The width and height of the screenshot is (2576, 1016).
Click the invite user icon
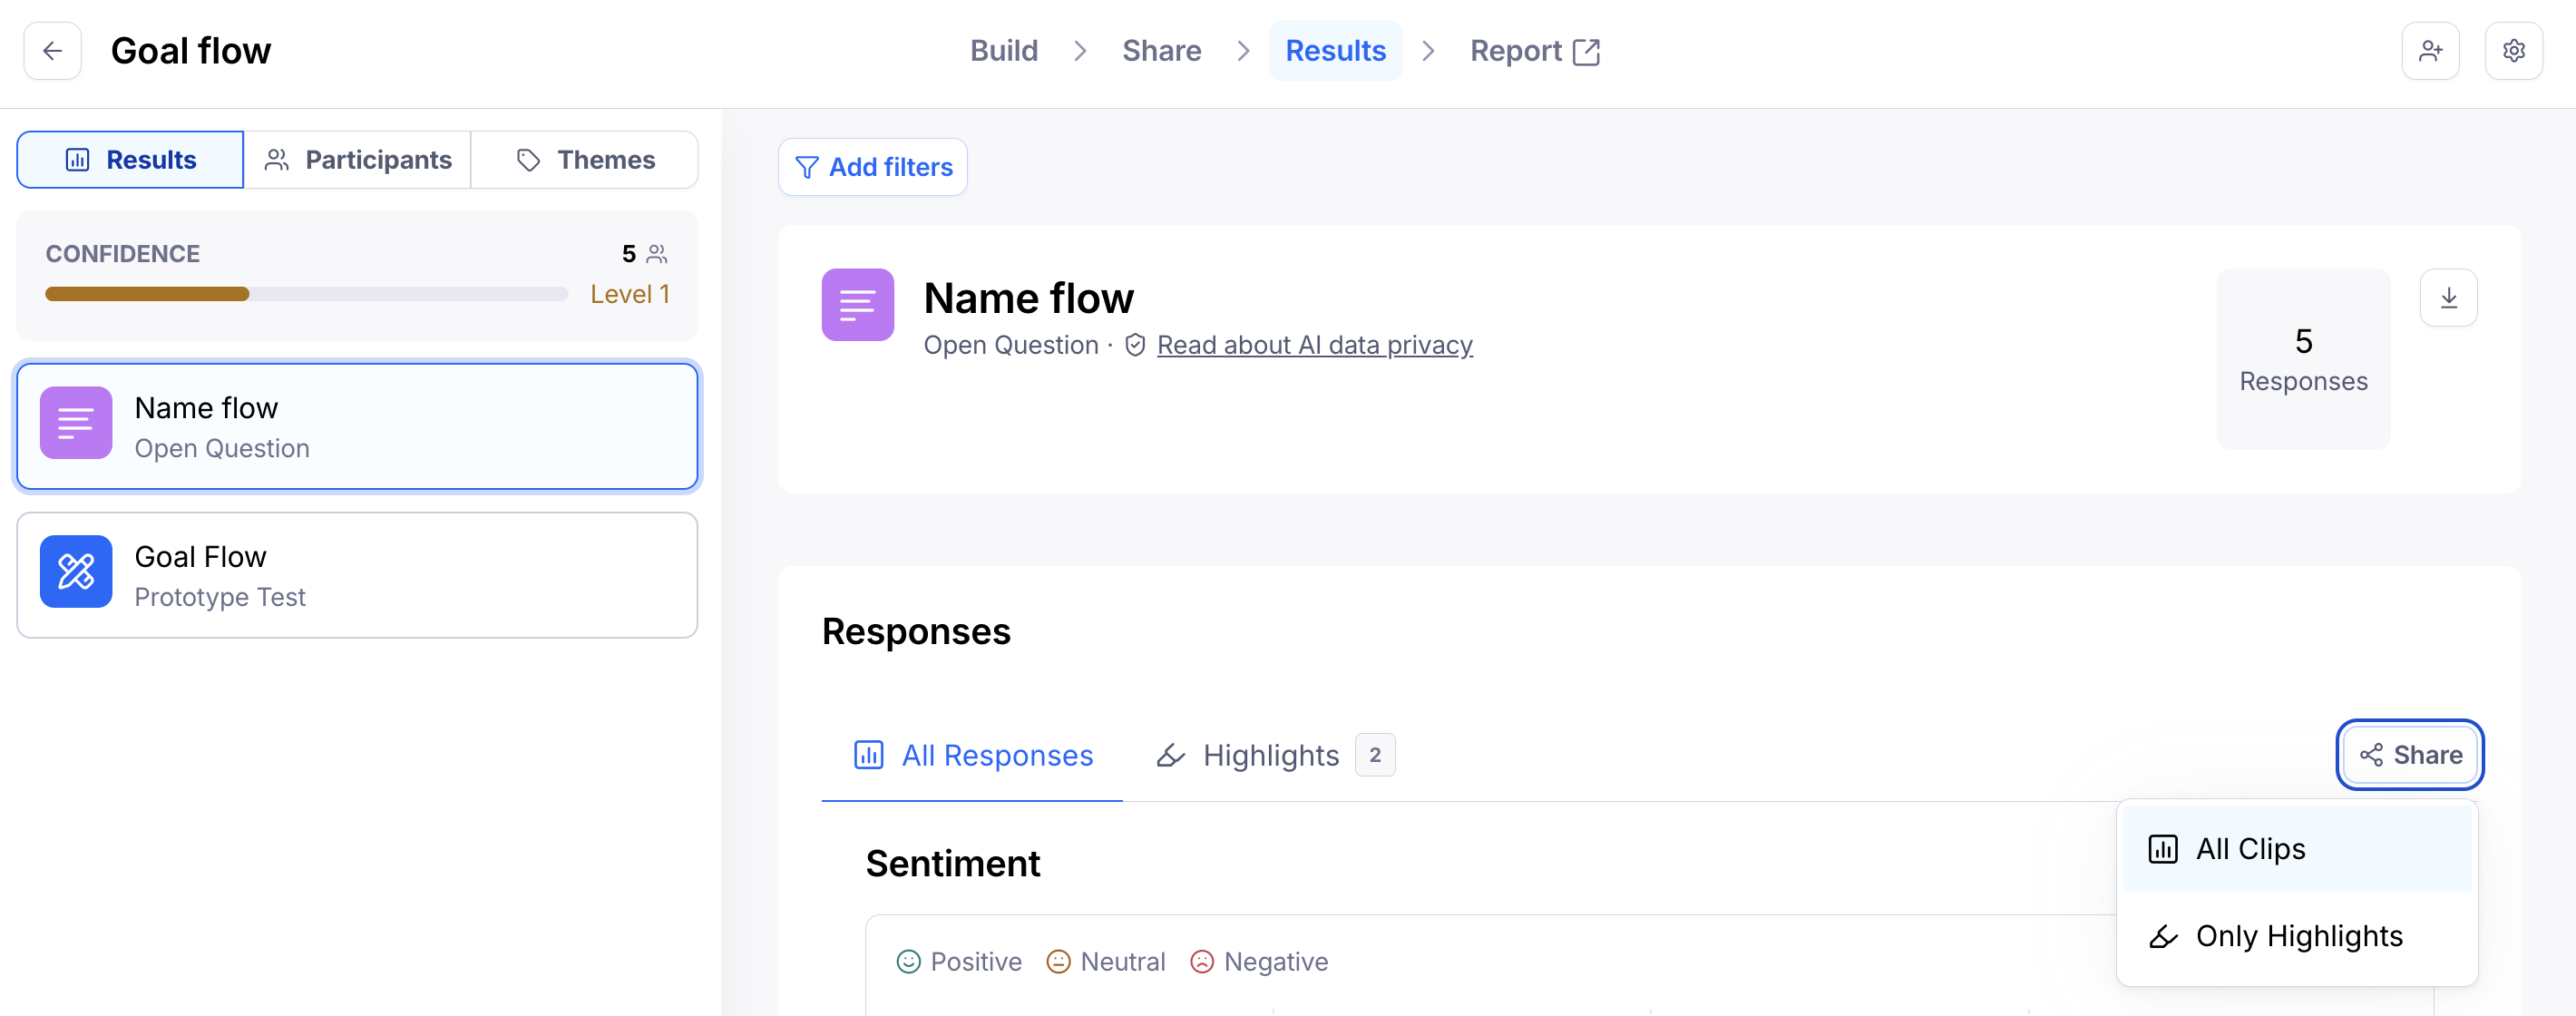pyautogui.click(x=2430, y=51)
